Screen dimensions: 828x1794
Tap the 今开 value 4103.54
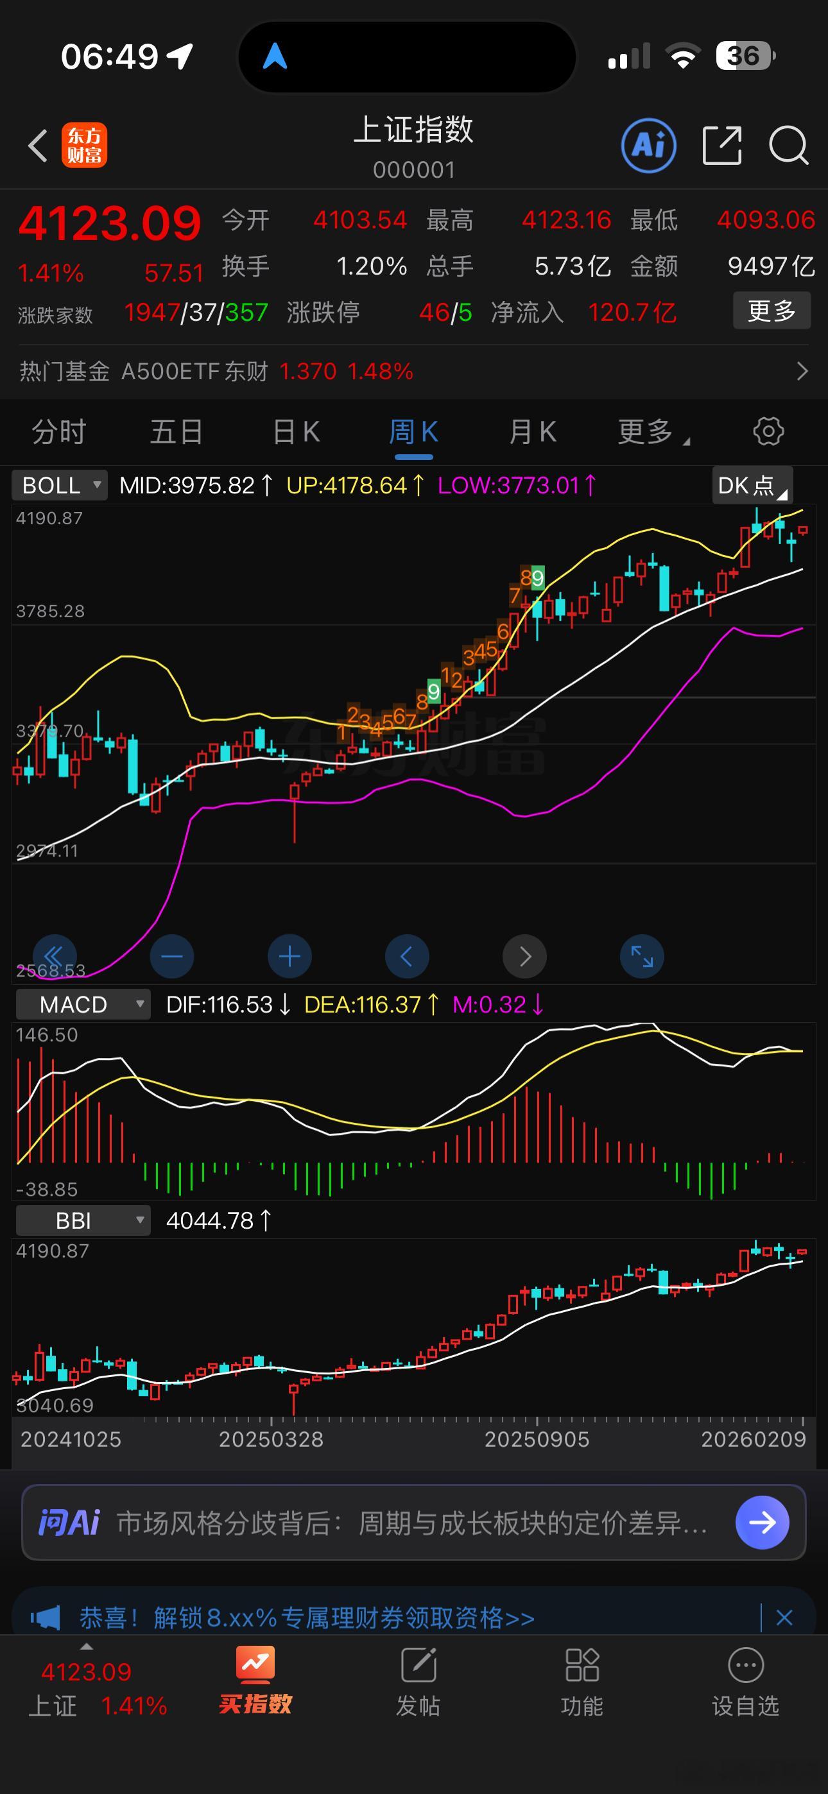click(359, 220)
